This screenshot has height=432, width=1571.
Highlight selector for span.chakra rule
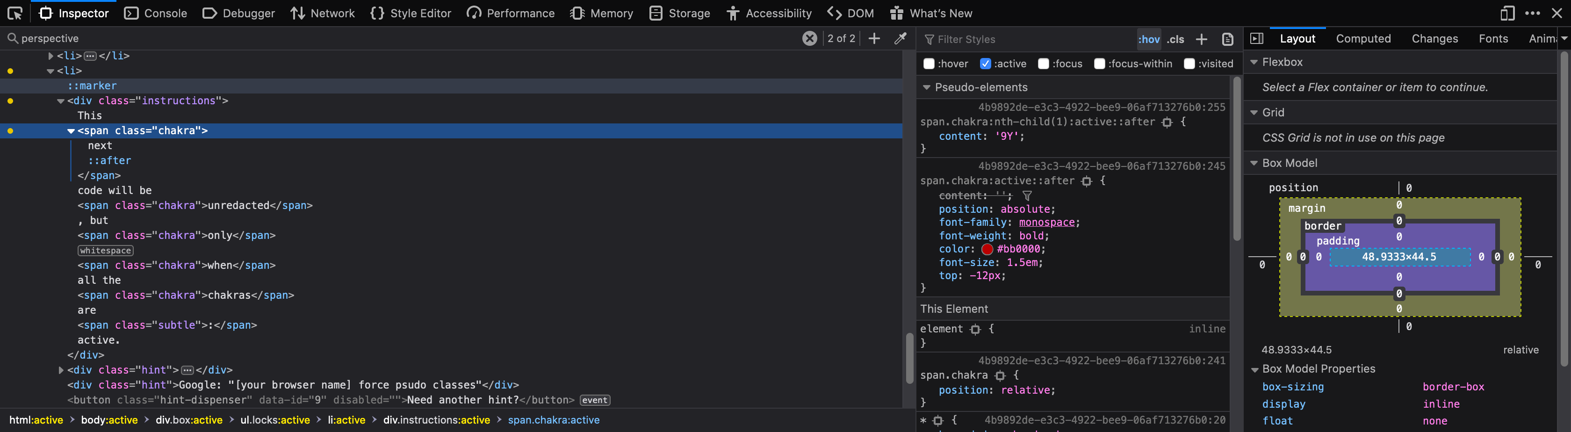tap(1000, 376)
